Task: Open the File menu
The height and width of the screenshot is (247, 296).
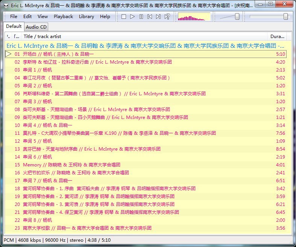Action: tap(14, 17)
